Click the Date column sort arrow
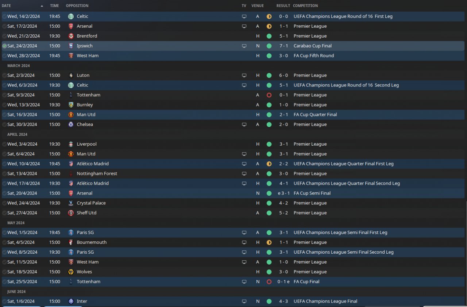Viewport: 467px width, 307px height. (42, 6)
